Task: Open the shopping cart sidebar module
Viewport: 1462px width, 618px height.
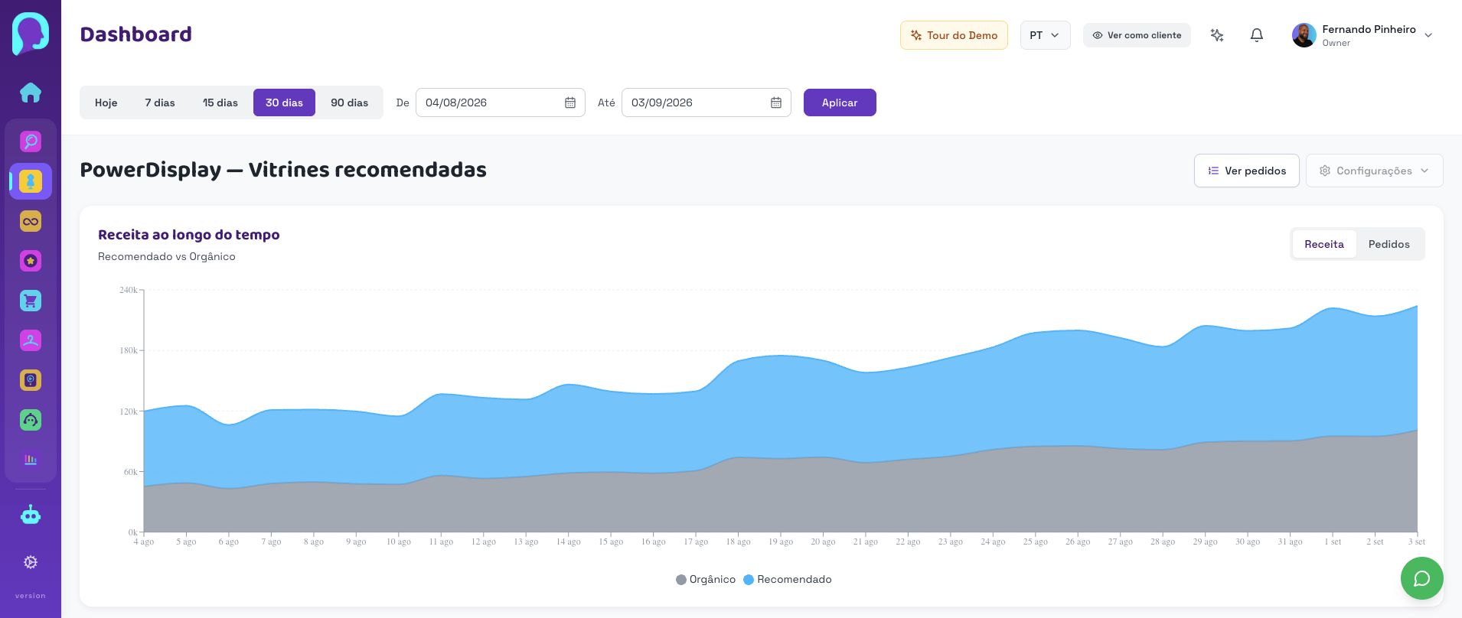Action: [31, 301]
